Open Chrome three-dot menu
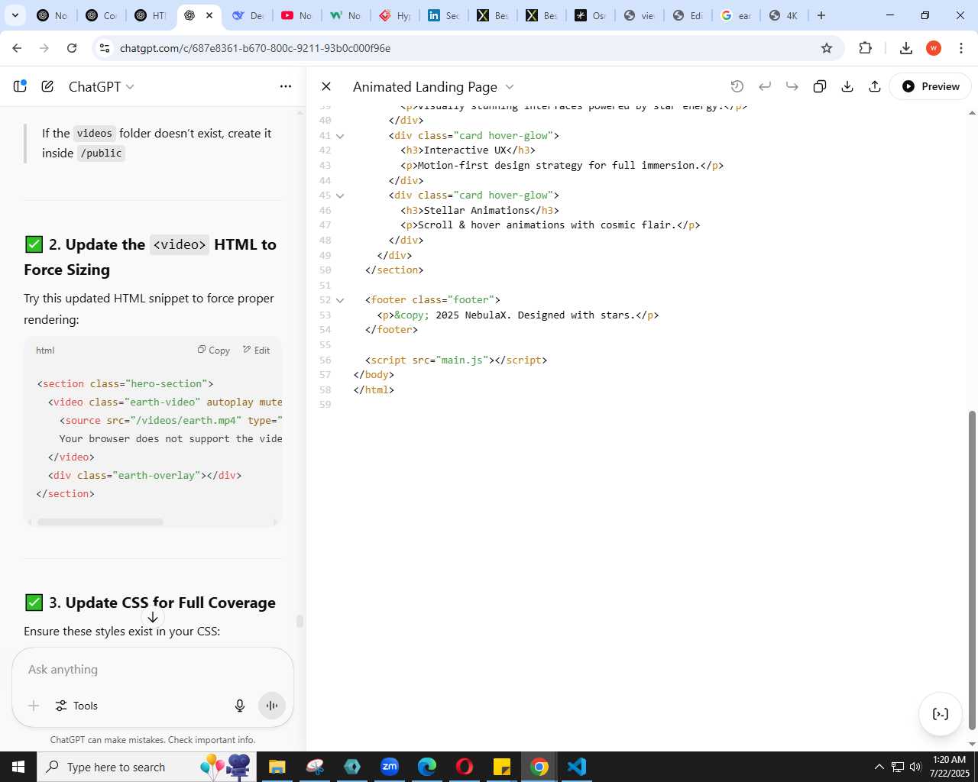978x782 pixels. [x=961, y=48]
